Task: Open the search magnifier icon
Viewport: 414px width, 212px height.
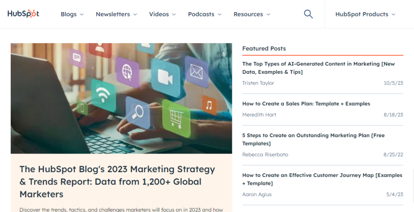Action: [308, 14]
